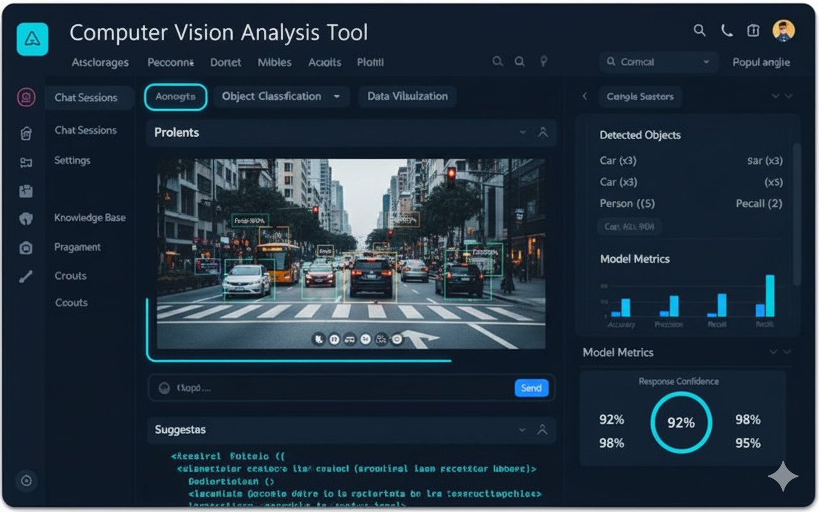The height and width of the screenshot is (512, 819).
Task: Select the Cangle Sastors tab
Action: pyautogui.click(x=640, y=97)
